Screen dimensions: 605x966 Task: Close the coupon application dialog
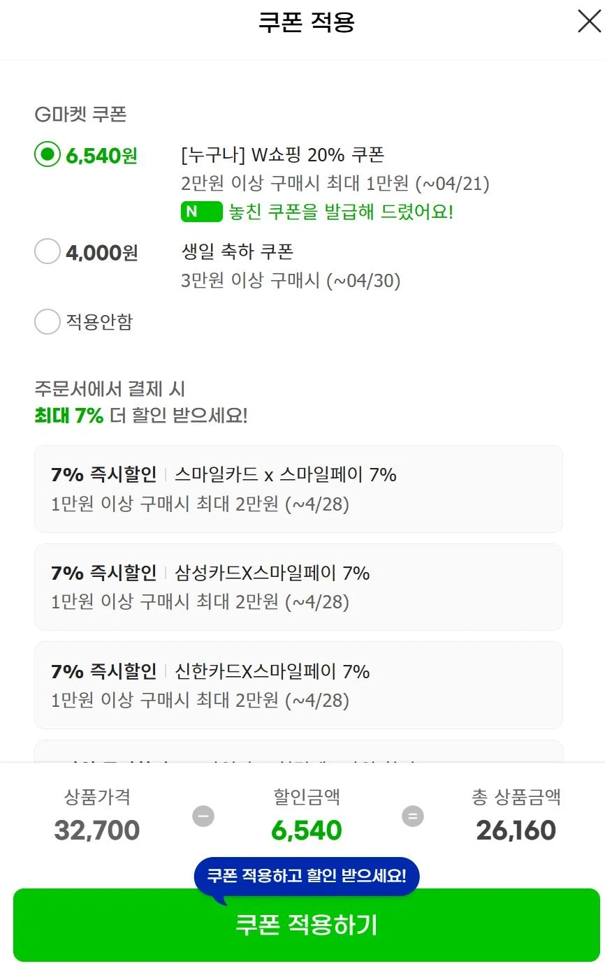588,22
